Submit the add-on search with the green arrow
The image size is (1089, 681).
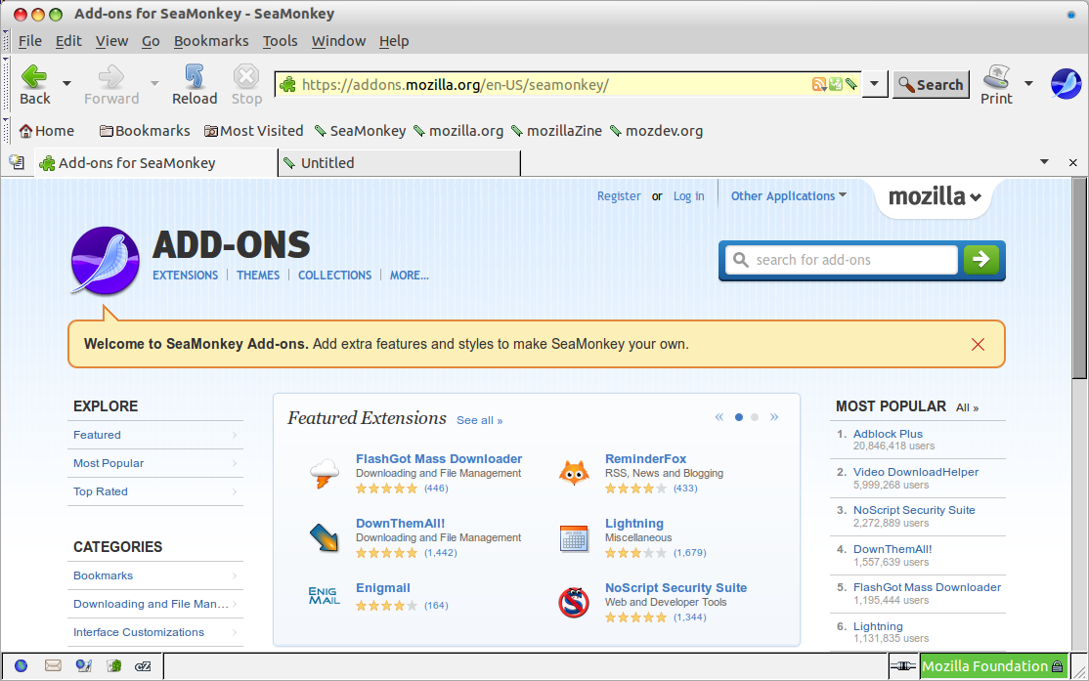click(x=981, y=260)
